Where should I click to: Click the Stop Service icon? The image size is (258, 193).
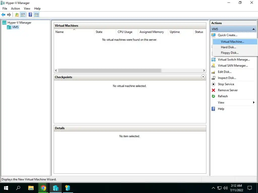tap(213, 84)
